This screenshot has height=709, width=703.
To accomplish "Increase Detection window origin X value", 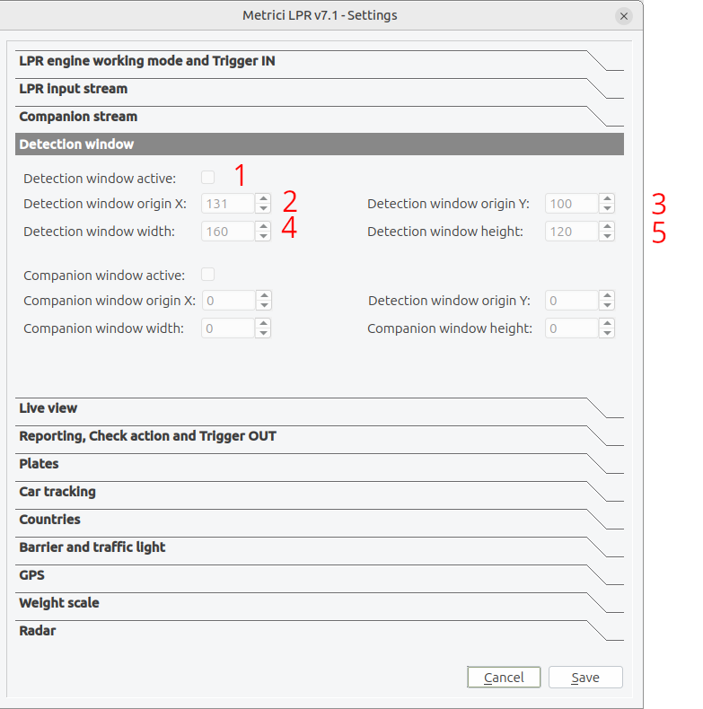I will 263,199.
